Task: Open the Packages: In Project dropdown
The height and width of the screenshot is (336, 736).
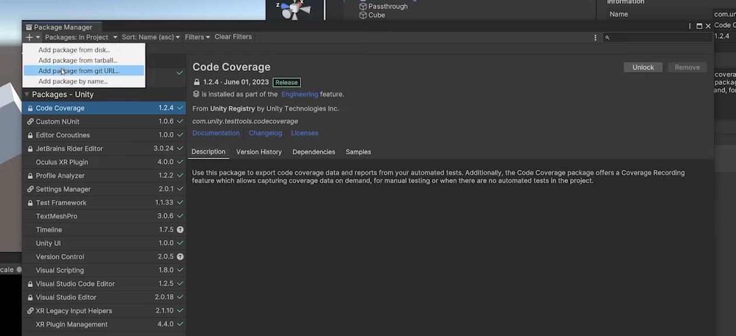Action: (x=80, y=37)
